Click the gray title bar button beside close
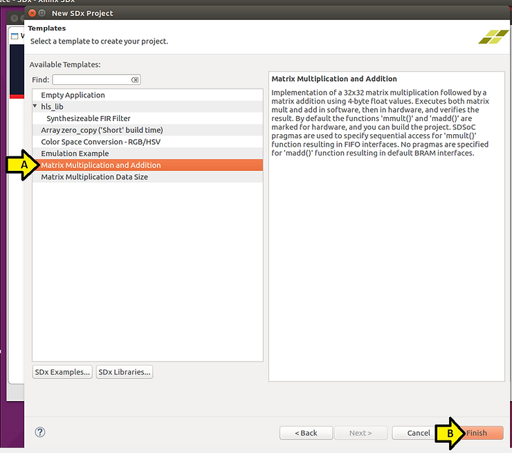This screenshot has width=512, height=453. [43, 13]
